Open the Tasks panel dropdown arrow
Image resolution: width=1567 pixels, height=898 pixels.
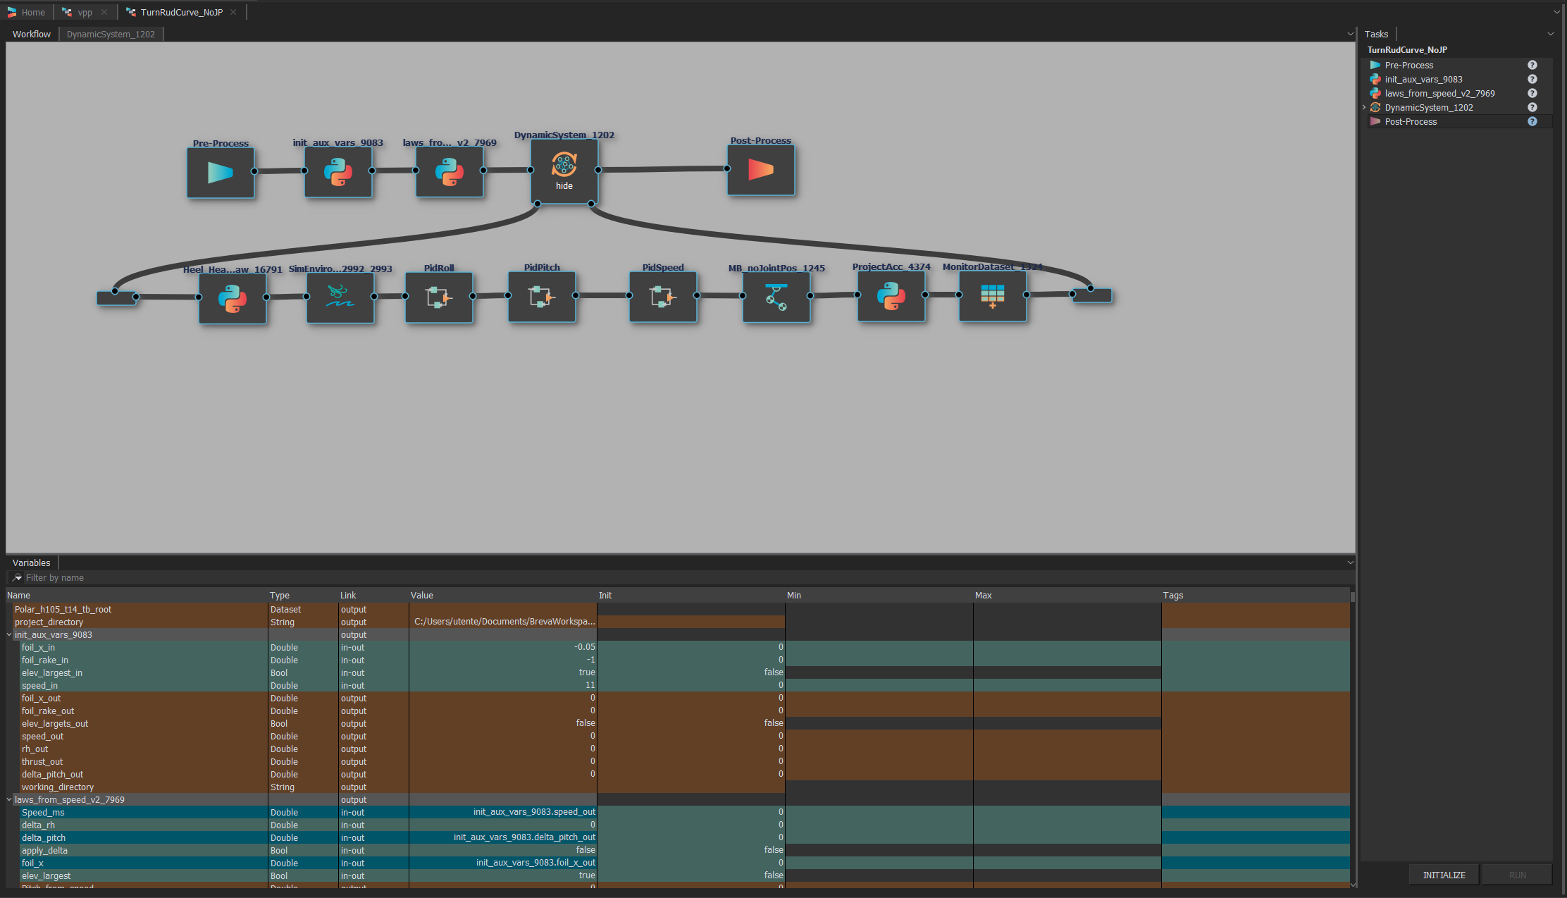1550,34
